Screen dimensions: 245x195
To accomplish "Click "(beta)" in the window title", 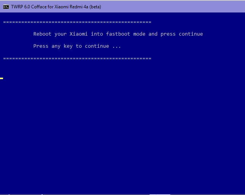I will pyautogui.click(x=95, y=7).
